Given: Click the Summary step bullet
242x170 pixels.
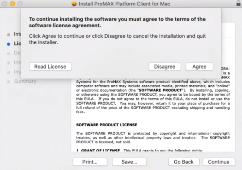Looking at the screenshot, I should pos(8,82).
